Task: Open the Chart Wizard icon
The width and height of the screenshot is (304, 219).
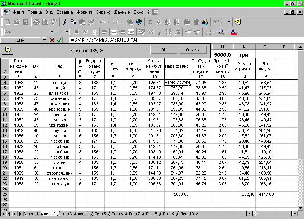Action: (x=187, y=22)
